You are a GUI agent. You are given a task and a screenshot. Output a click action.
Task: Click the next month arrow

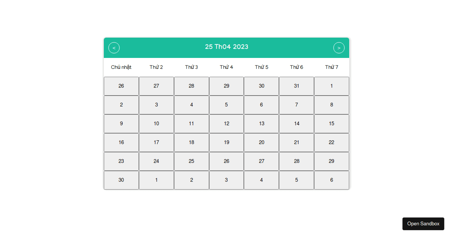(339, 48)
